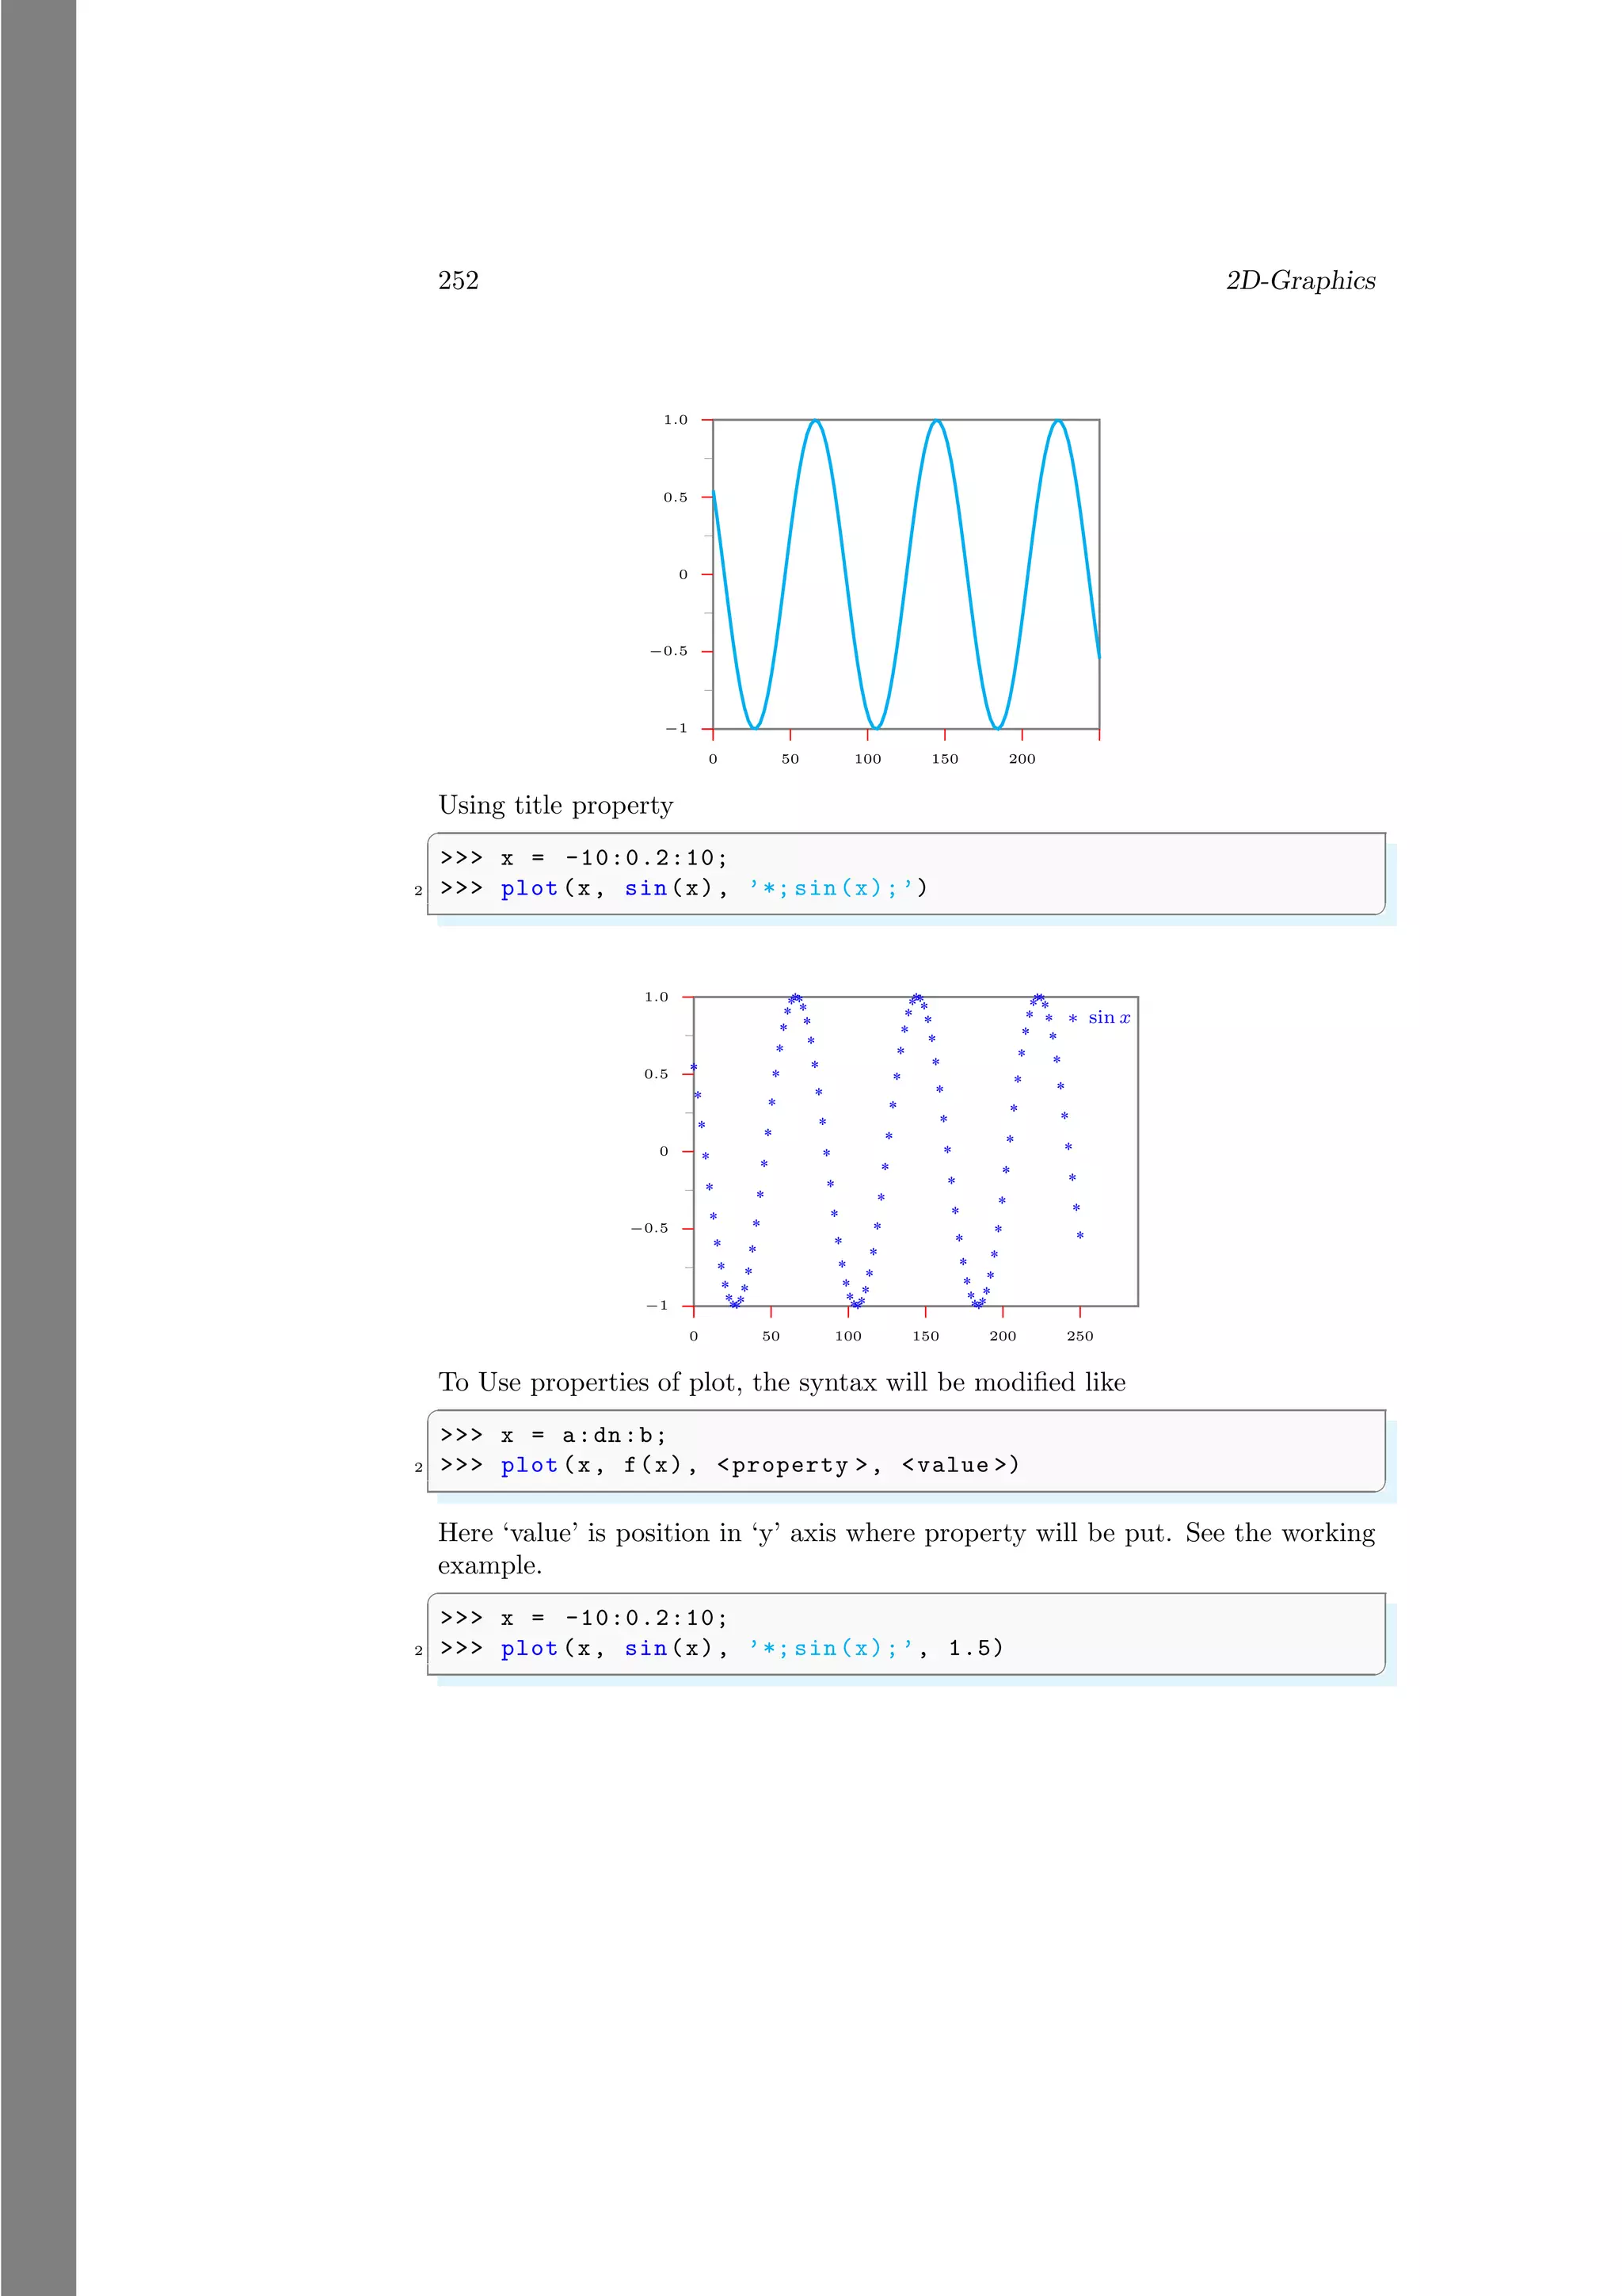
Task: Click the header title 2D-Graphics
Action: click(1300, 281)
